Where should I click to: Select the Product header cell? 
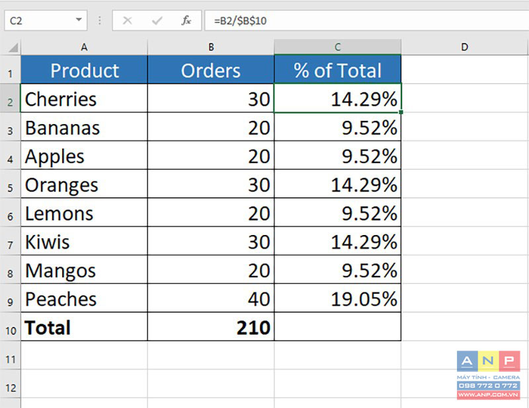coord(84,69)
